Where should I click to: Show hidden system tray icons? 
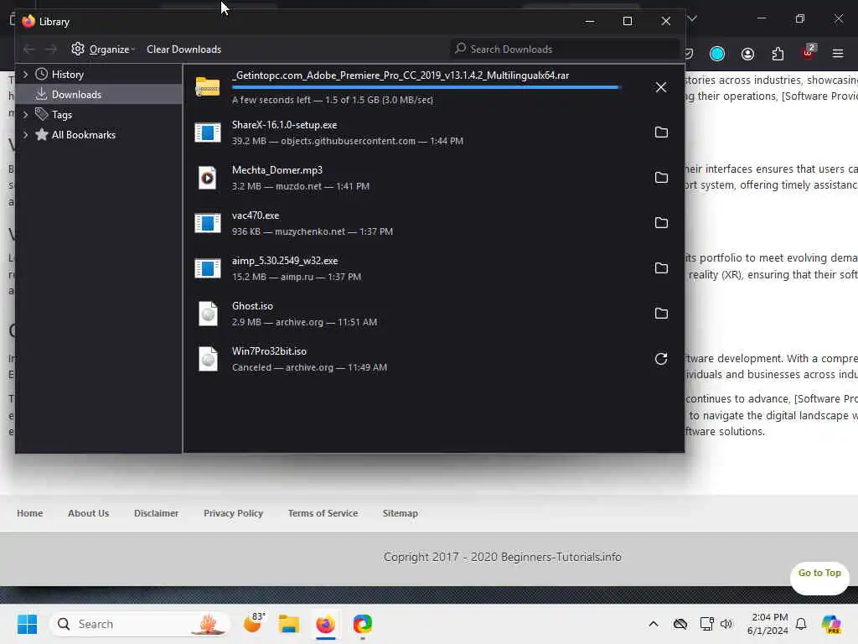tap(654, 624)
